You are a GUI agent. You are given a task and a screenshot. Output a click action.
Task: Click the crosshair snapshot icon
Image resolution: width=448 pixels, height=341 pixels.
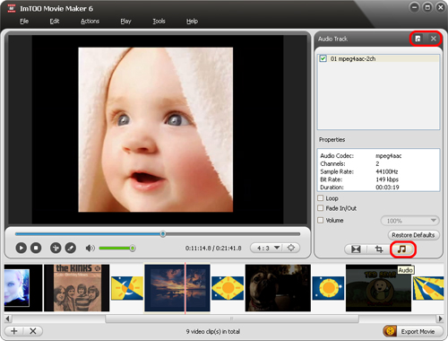pyautogui.click(x=291, y=248)
